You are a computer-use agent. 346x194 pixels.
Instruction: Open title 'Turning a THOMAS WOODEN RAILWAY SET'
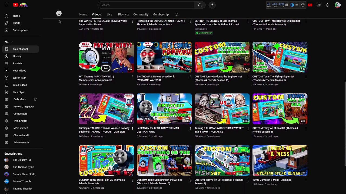tap(219, 130)
